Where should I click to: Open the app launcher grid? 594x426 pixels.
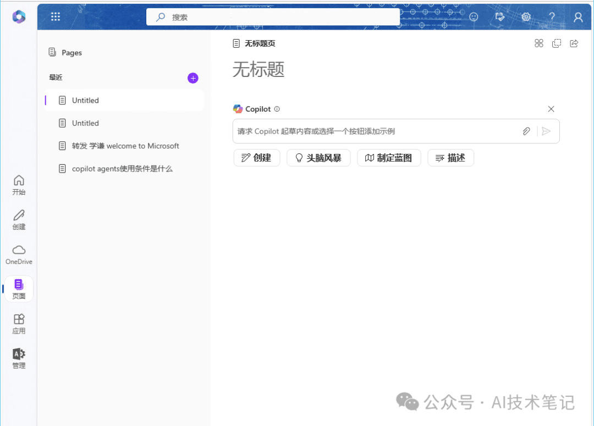coord(56,16)
